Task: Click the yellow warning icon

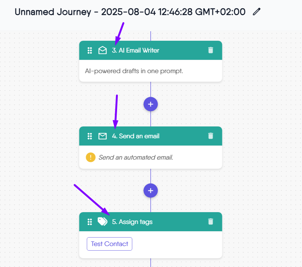Action: (x=90, y=157)
